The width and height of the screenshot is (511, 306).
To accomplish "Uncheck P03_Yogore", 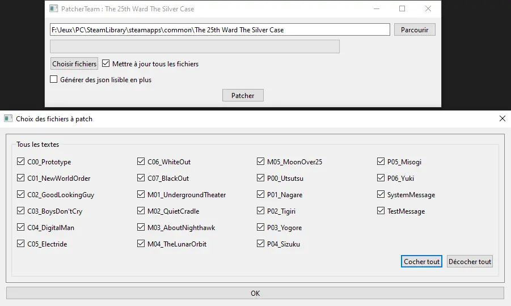I will (260, 227).
